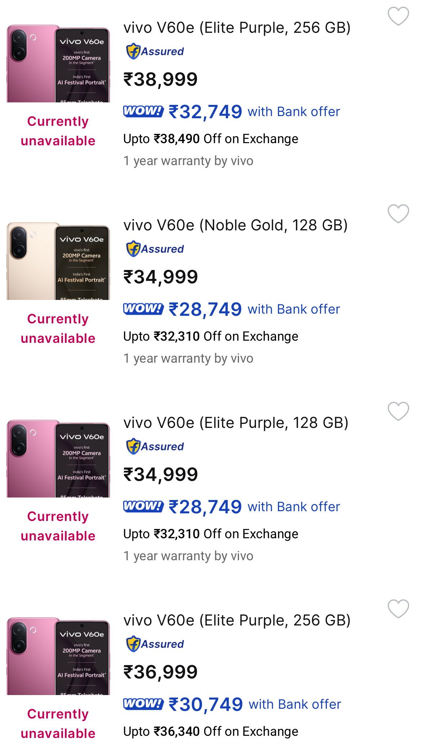This screenshot has height=743, width=424.
Task: Open the vivo V60e Elite Purple 128 GB title
Action: (236, 423)
